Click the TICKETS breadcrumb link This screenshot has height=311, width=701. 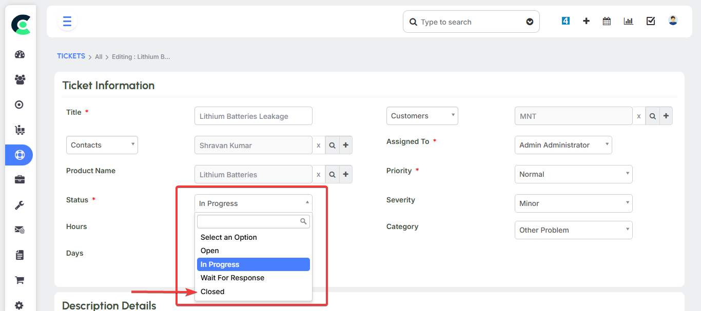click(x=71, y=56)
